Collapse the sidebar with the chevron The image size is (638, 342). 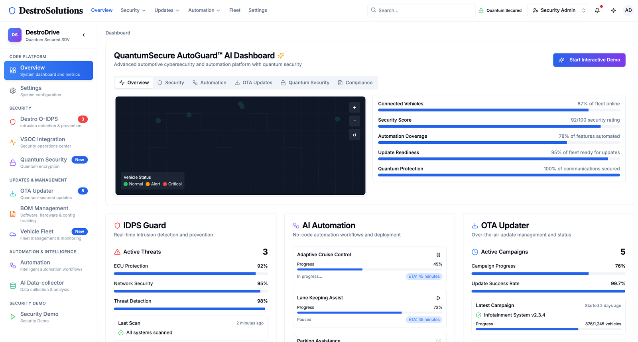click(x=84, y=35)
